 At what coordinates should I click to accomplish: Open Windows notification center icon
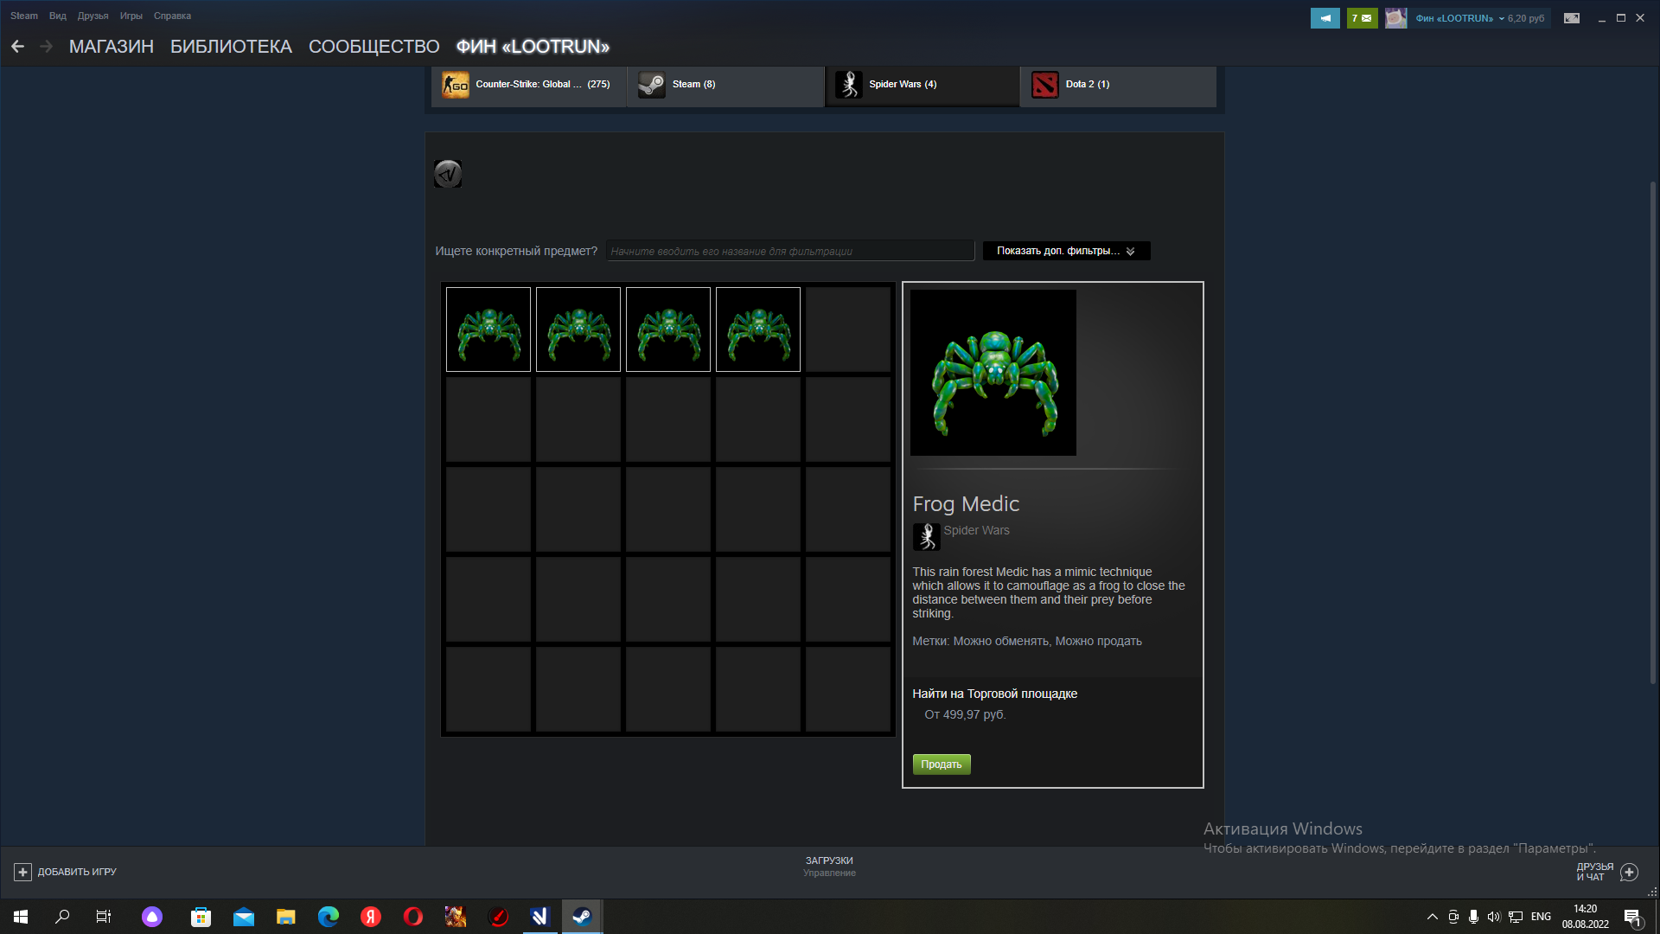(1632, 917)
